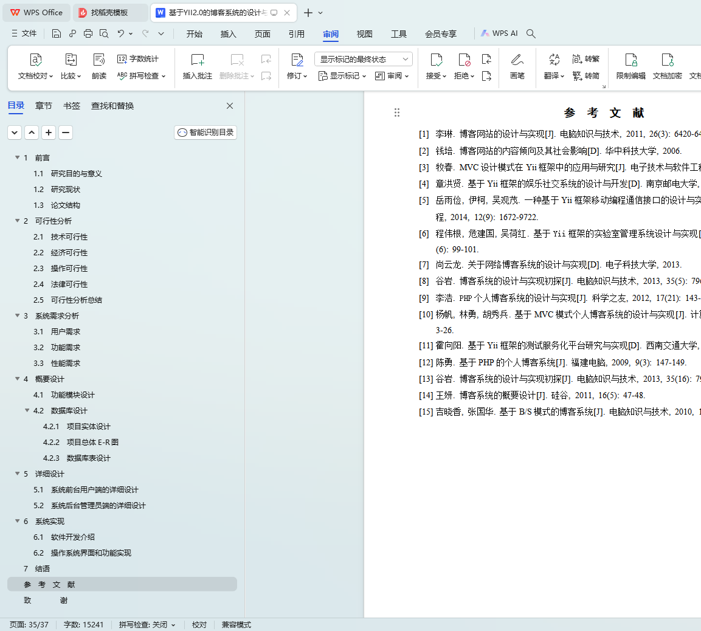Collapse the 4.2 数据库设计 tree node
This screenshot has width=701, height=631.
(x=27, y=410)
